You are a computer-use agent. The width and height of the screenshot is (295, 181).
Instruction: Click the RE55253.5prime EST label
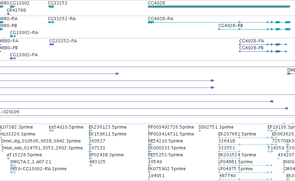[x=165, y=155]
